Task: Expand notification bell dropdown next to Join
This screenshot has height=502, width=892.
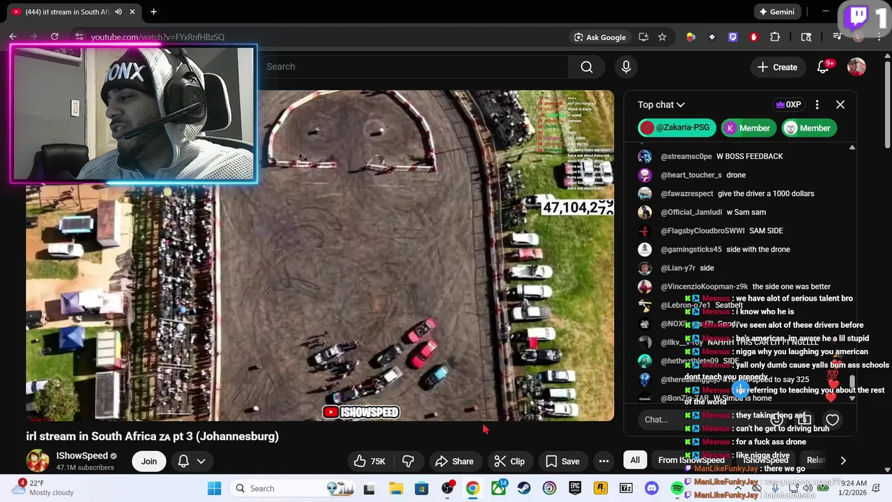Action: coord(192,461)
